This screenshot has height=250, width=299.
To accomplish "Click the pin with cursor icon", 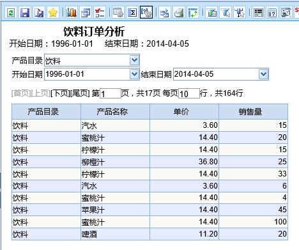I will coord(240,13).
